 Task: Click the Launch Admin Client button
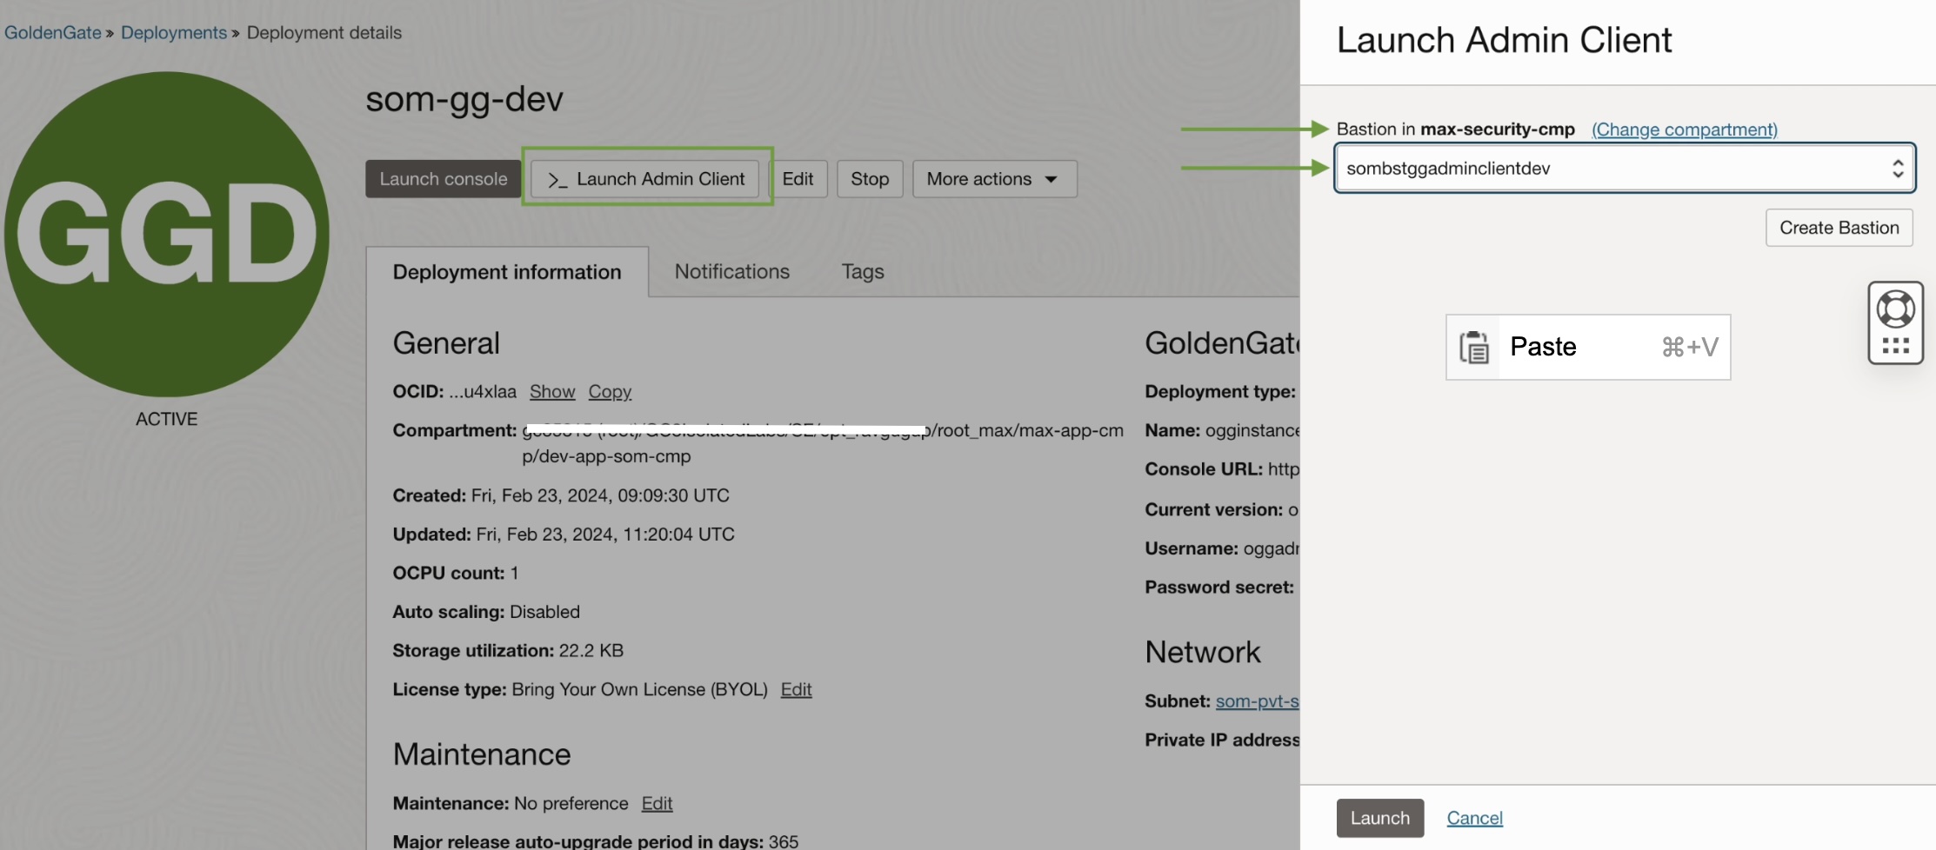click(x=645, y=179)
